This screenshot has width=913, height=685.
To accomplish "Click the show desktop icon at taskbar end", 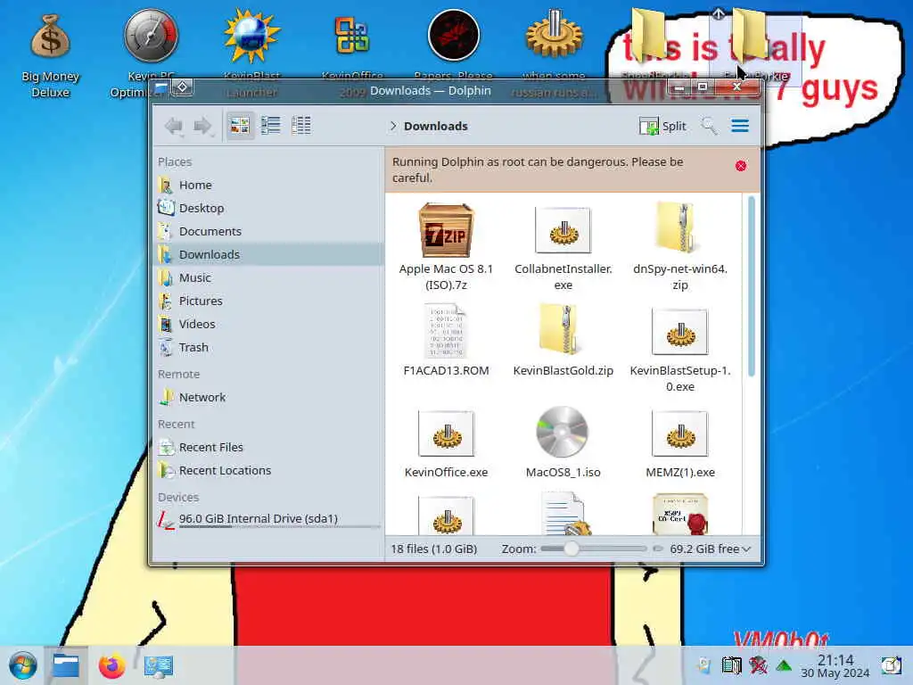I will pos(891,665).
